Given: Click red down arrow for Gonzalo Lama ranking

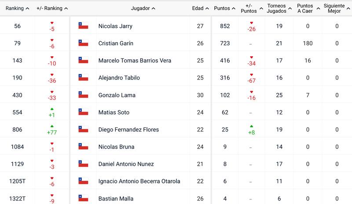Looking at the screenshot, I should (x=52, y=92).
